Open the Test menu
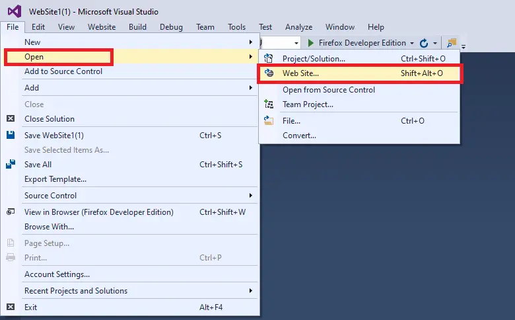515x320 pixels. tap(265, 27)
